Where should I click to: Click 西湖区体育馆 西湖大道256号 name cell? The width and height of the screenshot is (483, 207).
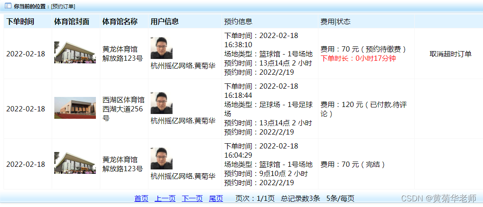(x=123, y=109)
